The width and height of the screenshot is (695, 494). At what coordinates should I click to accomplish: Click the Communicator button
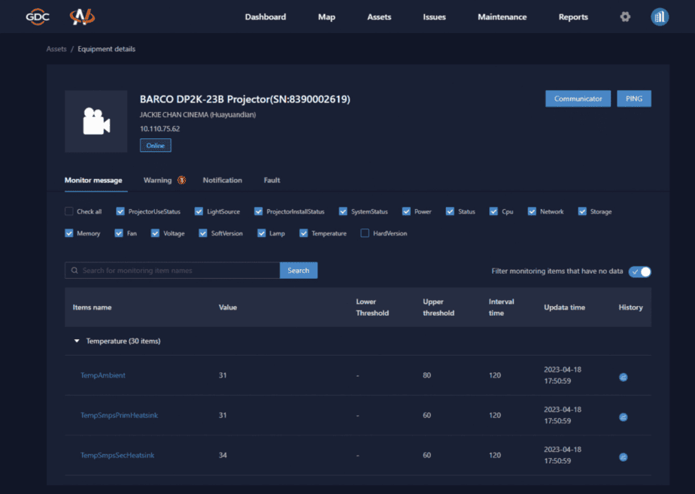(x=578, y=98)
